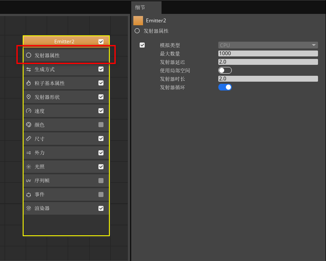
Task: Select the 序列帧 row label
Action: (x=42, y=181)
